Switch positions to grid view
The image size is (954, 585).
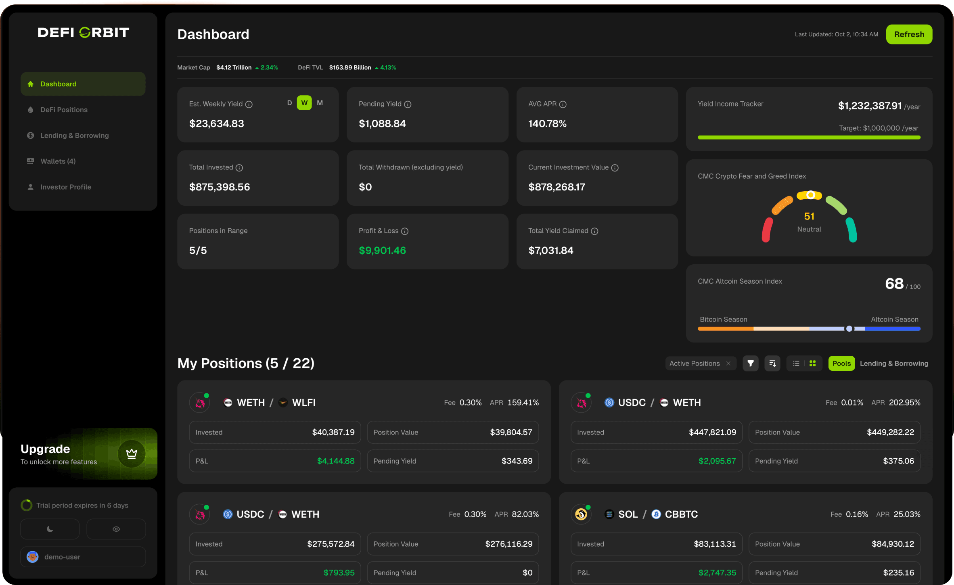[x=812, y=363]
